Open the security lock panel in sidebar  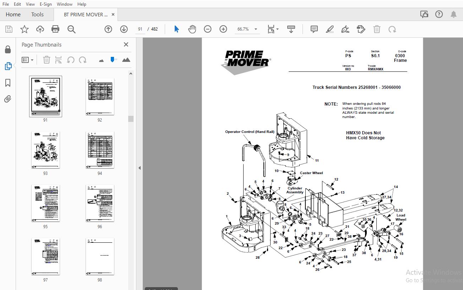(8, 49)
